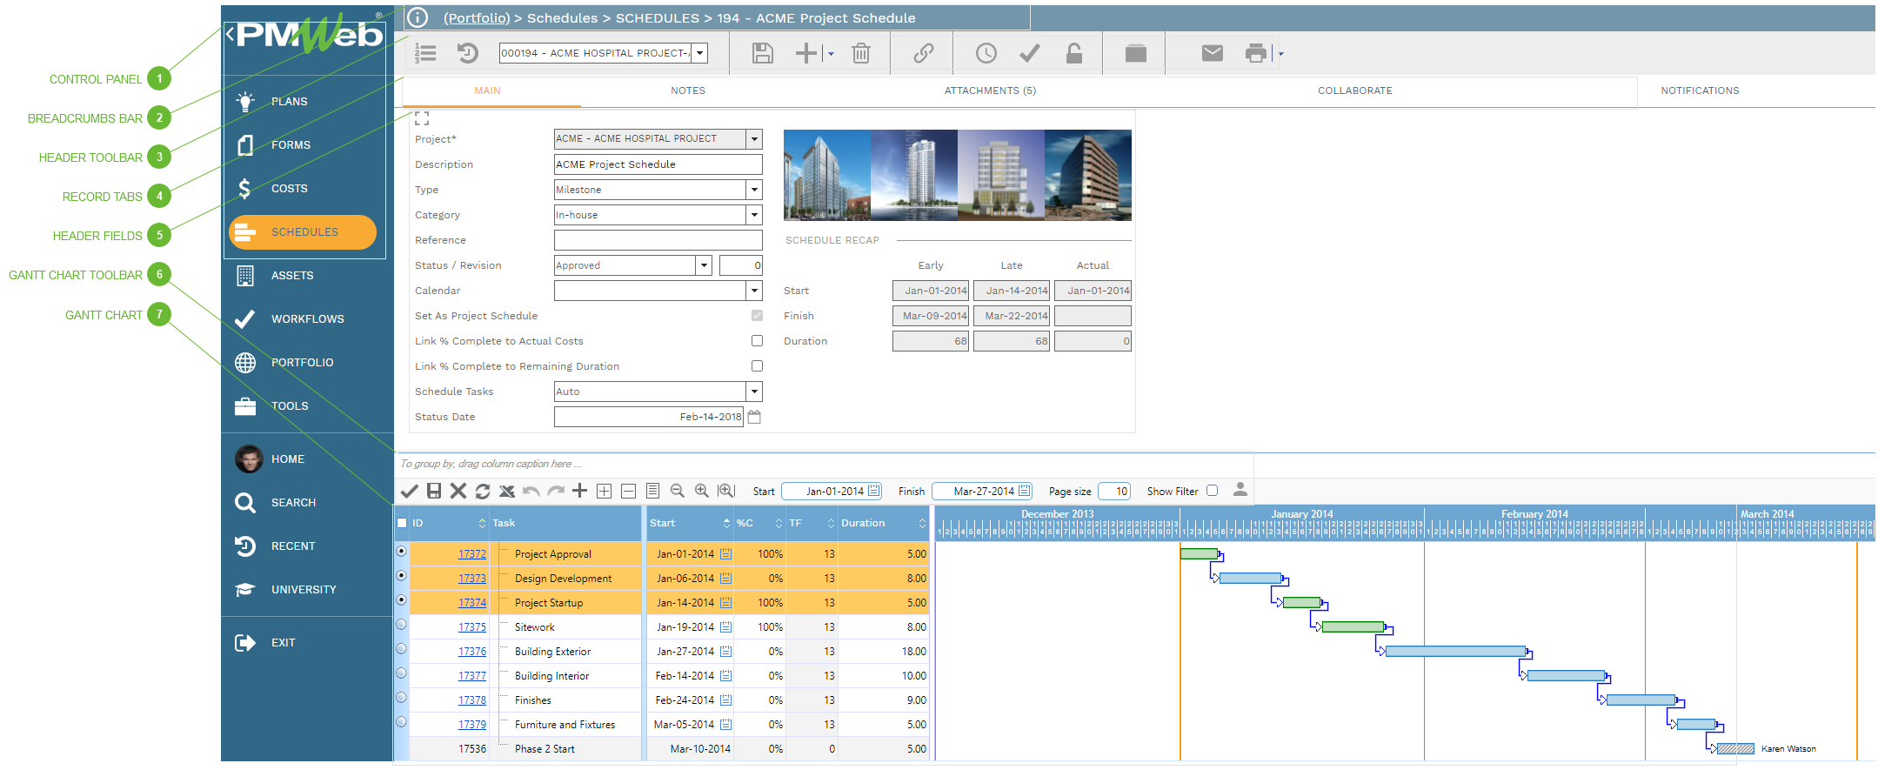Export Gantt chart to Excel
The width and height of the screenshot is (1878, 770).
tap(507, 491)
